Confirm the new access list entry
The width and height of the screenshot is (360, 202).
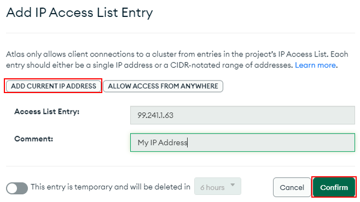[334, 187]
